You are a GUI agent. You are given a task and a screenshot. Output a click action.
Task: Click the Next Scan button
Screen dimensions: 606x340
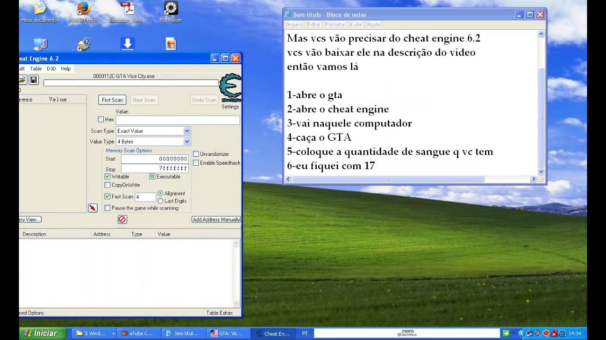pos(144,100)
